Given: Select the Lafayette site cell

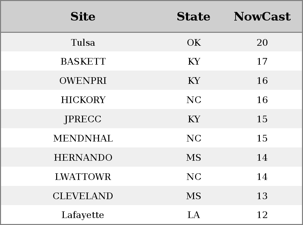Looking at the screenshot, I should point(83,215).
